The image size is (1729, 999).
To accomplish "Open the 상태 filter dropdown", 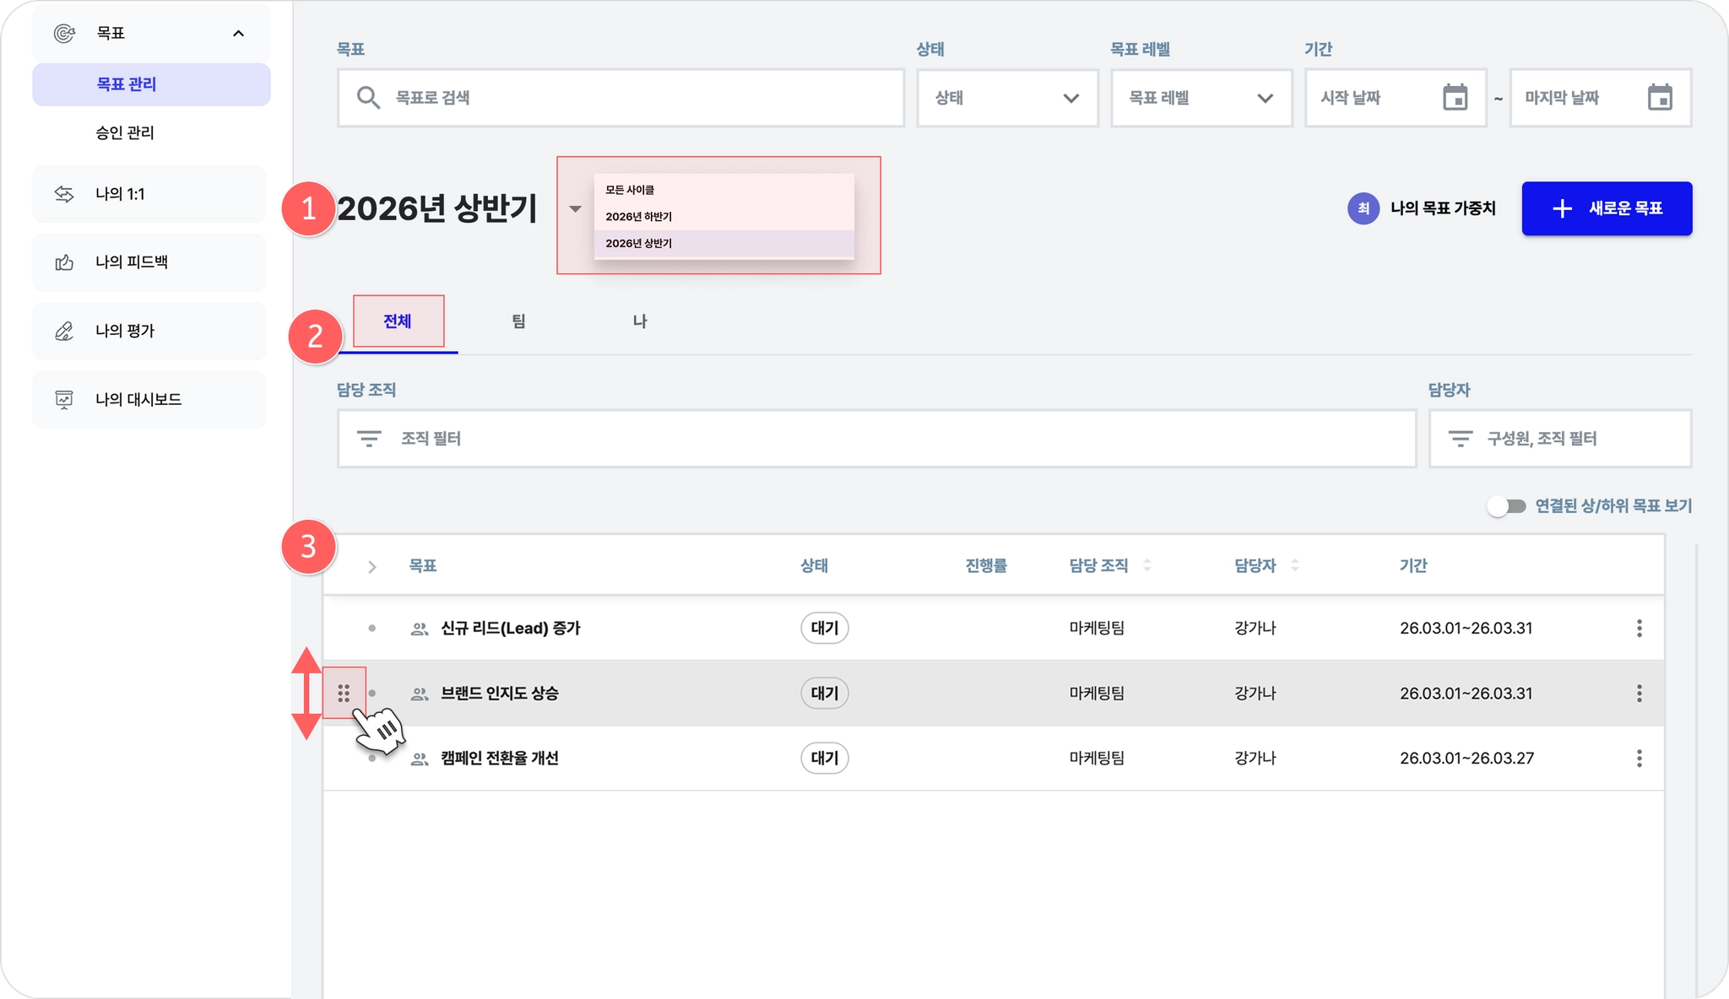I will pos(1006,98).
